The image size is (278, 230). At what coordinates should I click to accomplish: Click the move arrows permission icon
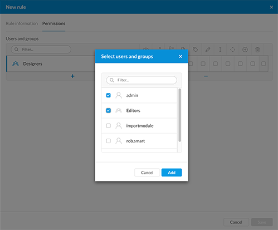tap(232, 50)
